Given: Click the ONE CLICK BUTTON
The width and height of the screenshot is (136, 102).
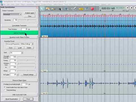Looking at the screenshot, I should 19,95.
